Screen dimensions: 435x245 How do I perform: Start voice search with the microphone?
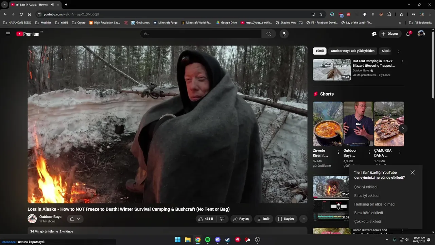point(284,34)
